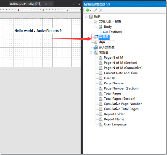167x155 pixels.
Task: Click the 文档大纲 outline icon
Action: pyautogui.click(x=96, y=22)
